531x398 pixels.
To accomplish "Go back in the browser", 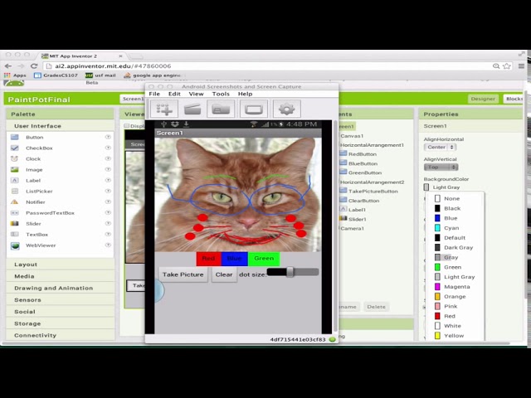I will pos(8,66).
